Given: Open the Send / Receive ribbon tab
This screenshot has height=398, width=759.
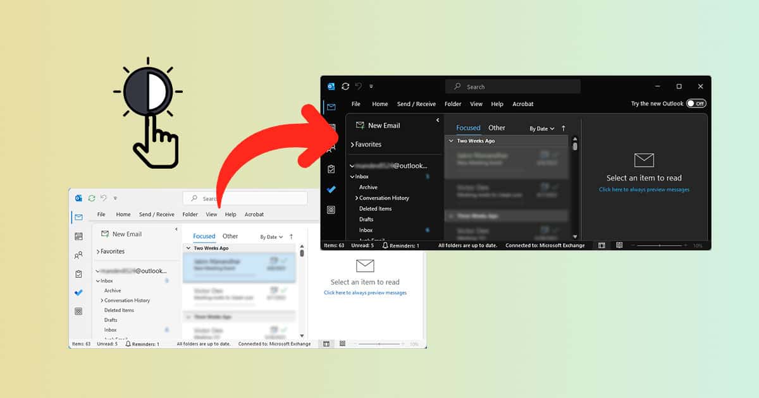Looking at the screenshot, I should click(416, 104).
